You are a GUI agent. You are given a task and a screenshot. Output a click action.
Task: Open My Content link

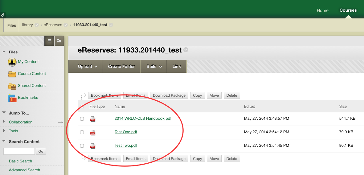28,61
